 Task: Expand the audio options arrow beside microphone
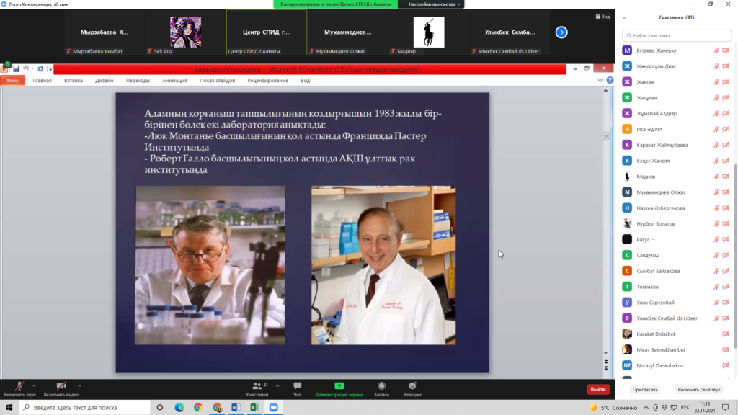click(x=34, y=385)
